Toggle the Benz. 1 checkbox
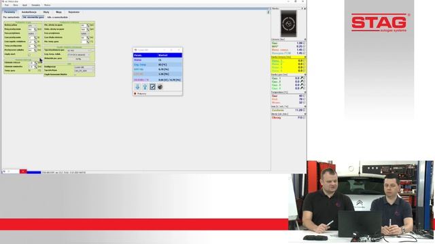435x244 pixels. pos(304,60)
